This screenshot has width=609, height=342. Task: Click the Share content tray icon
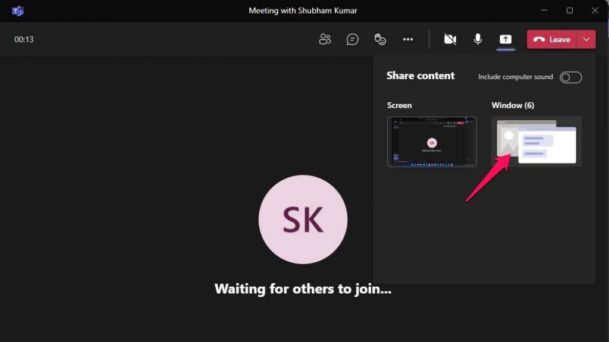506,39
